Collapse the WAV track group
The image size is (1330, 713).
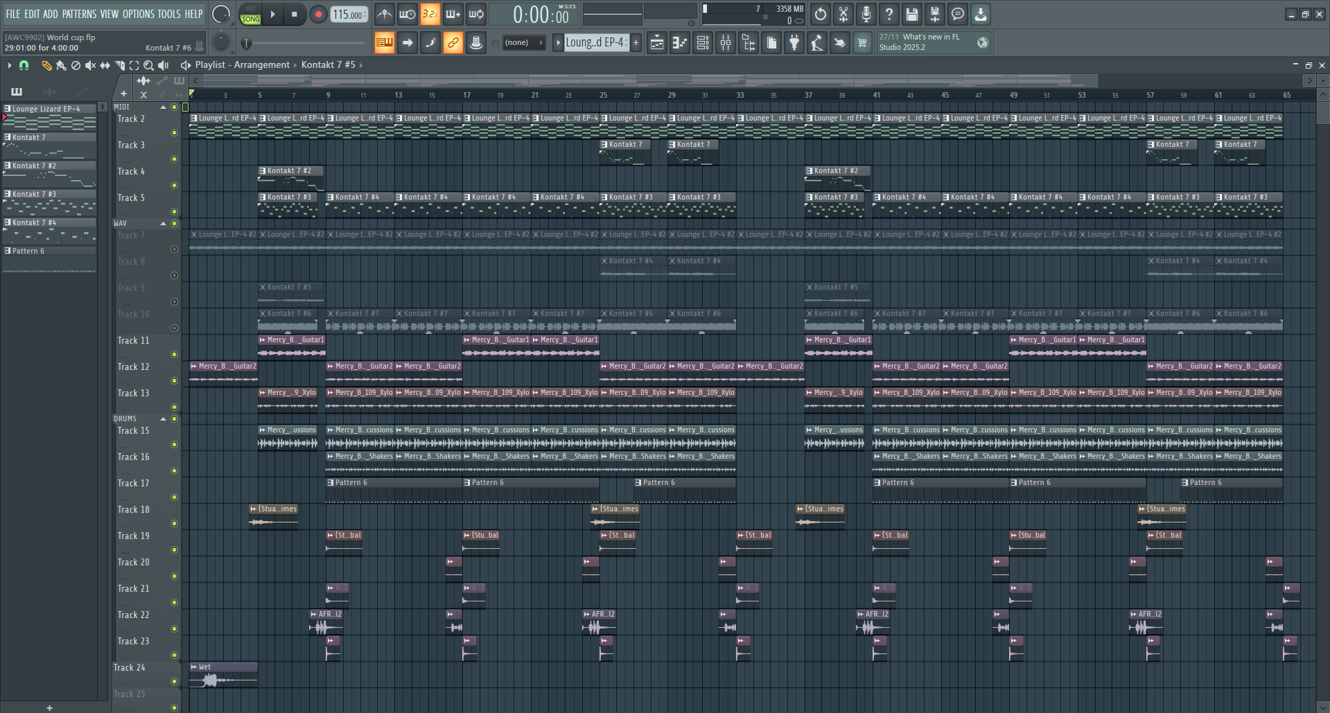(x=164, y=224)
